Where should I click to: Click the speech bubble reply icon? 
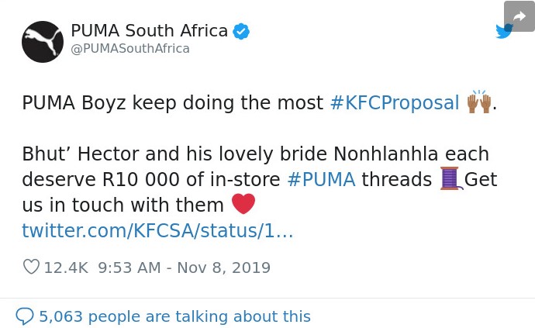(25, 316)
